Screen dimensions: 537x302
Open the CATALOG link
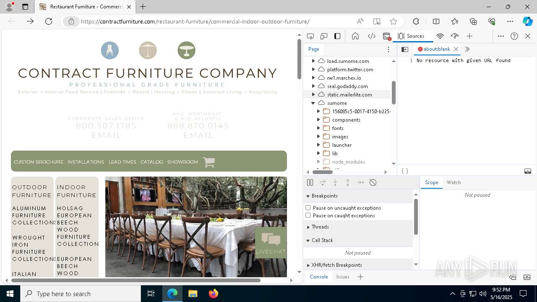pos(151,162)
